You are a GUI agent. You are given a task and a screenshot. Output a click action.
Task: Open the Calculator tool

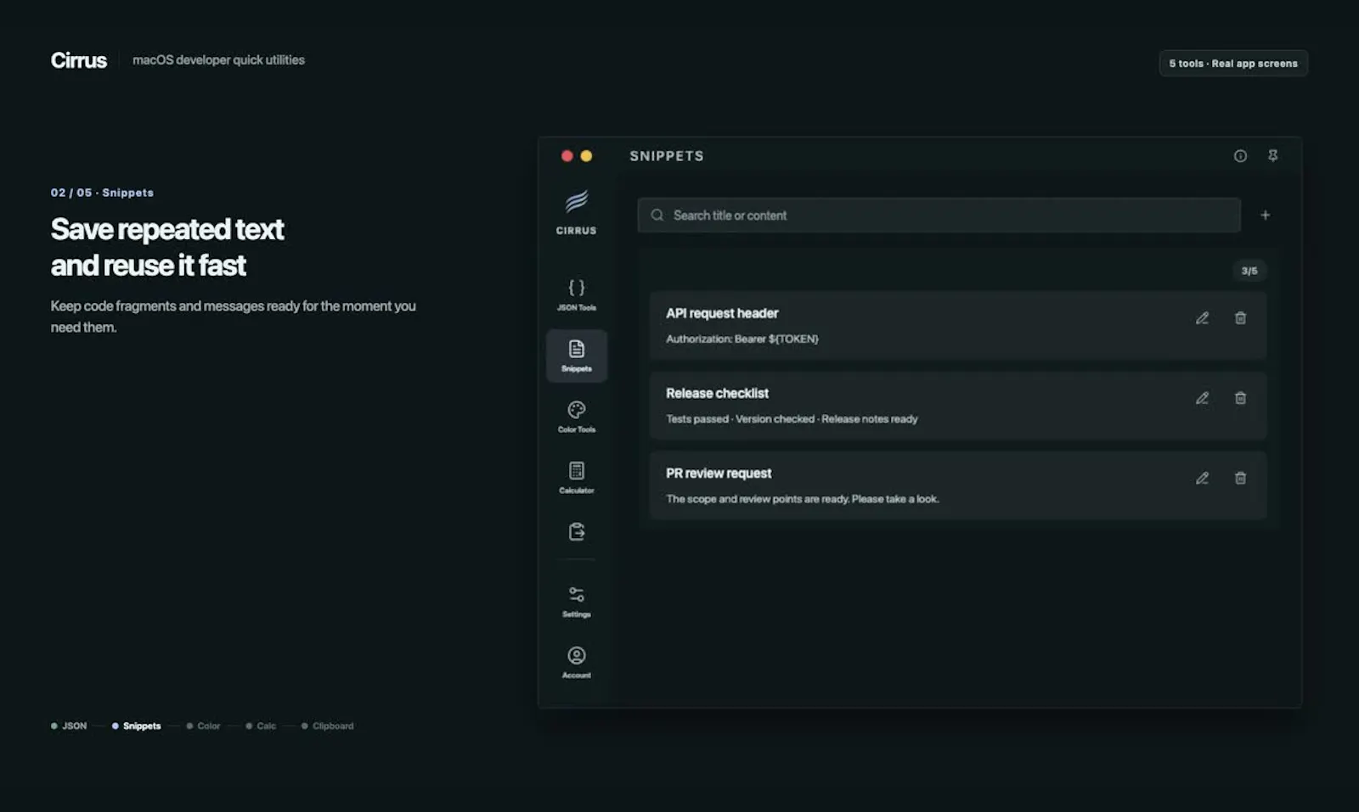click(576, 478)
